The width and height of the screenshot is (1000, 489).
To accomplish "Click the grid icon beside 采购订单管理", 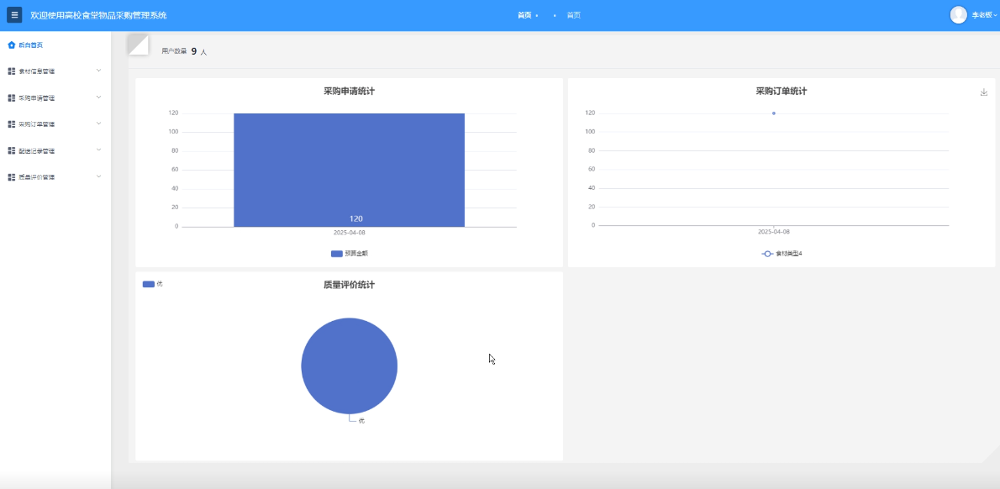I will tap(11, 124).
